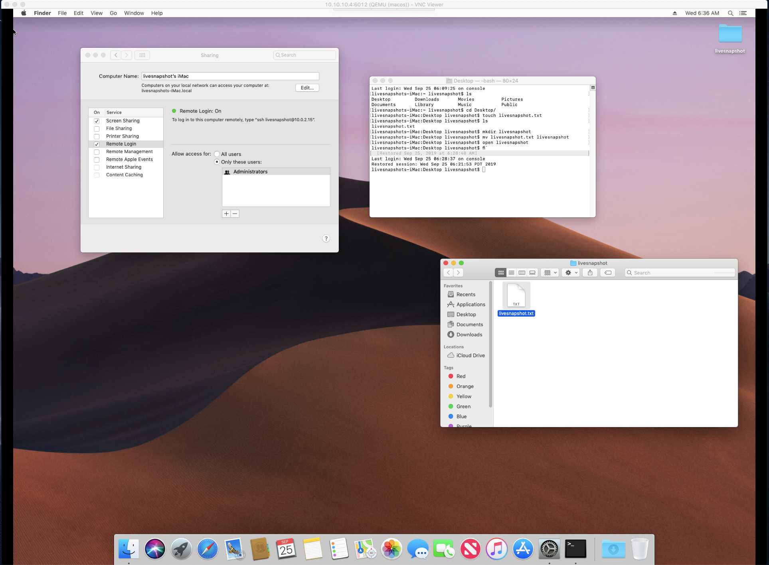Click the Share icon in Finder toolbar
Screen dimensions: 769x565
coord(590,273)
